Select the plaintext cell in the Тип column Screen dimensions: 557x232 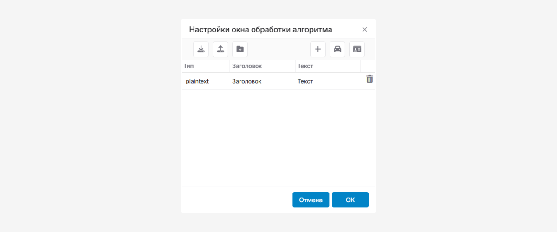(x=198, y=81)
